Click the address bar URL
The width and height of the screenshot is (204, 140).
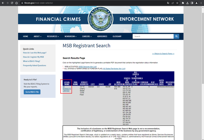39,3
